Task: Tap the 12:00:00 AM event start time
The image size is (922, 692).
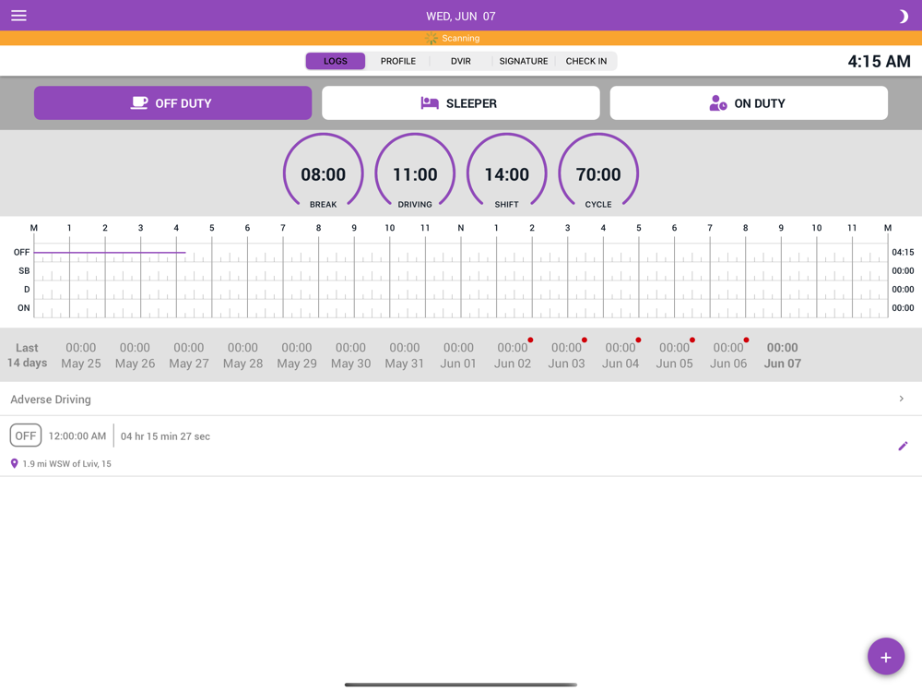Action: [x=77, y=436]
